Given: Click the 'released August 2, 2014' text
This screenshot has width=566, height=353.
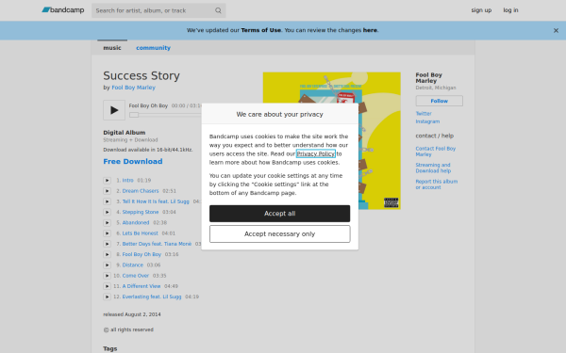Looking at the screenshot, I should (132, 314).
